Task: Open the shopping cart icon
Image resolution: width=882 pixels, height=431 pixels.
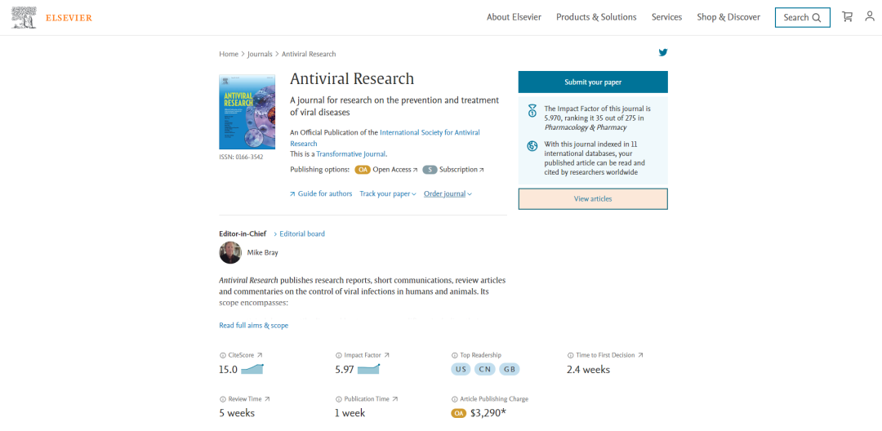Action: point(847,17)
